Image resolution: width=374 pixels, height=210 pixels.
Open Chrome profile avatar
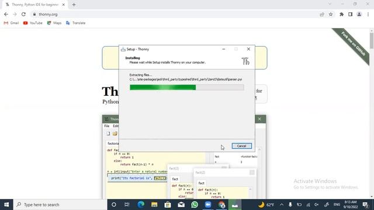[359, 14]
